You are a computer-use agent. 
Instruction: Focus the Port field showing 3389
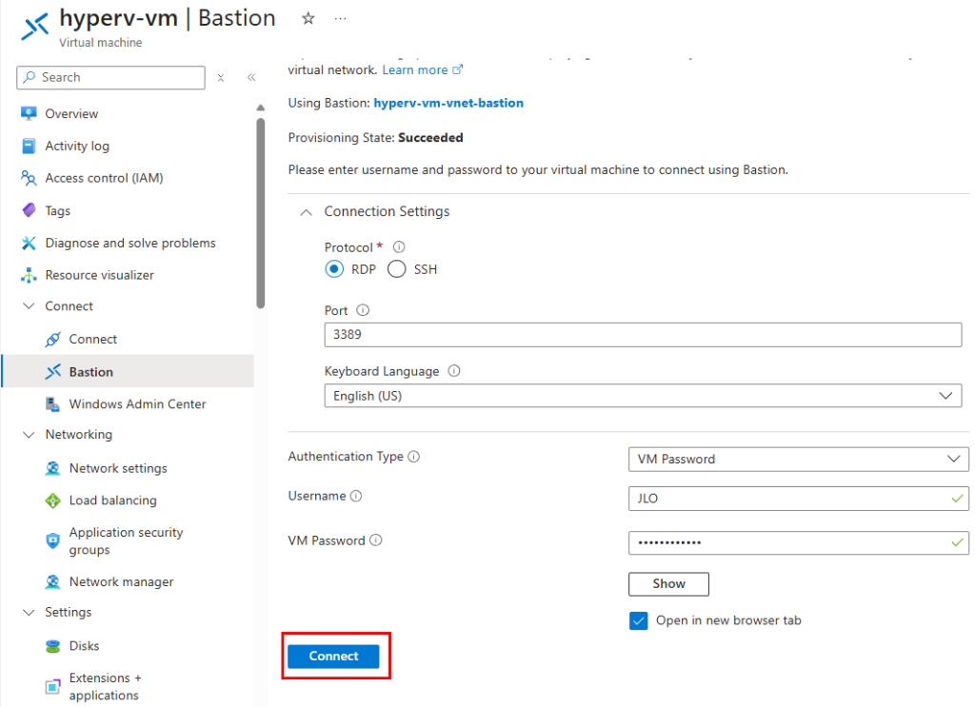point(643,335)
